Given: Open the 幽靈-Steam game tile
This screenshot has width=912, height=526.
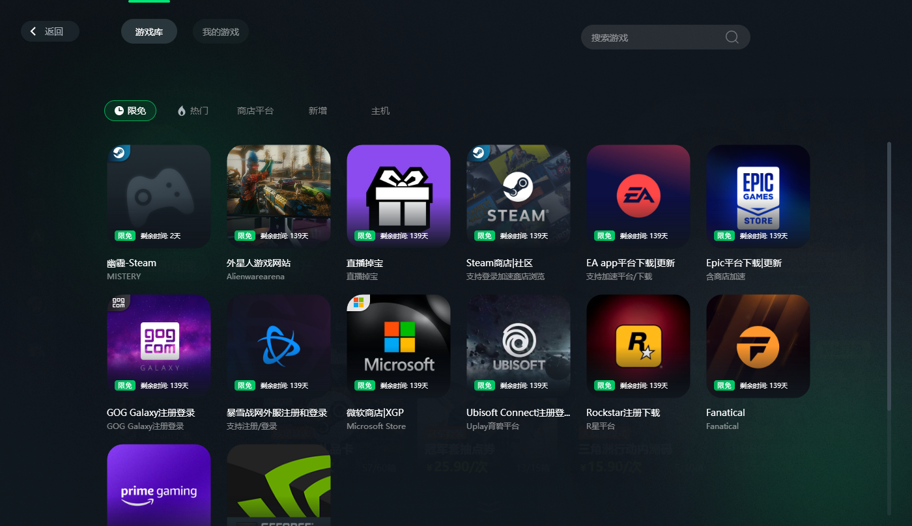Looking at the screenshot, I should 159,197.
